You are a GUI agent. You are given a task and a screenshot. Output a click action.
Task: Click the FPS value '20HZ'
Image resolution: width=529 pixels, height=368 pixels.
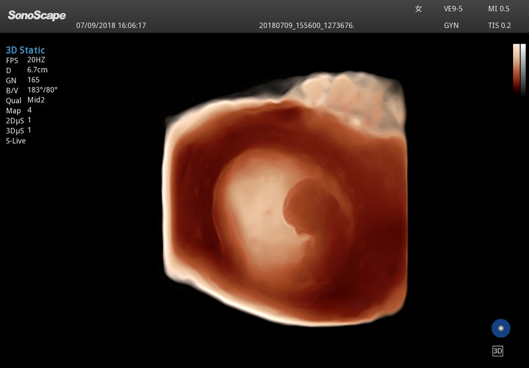point(36,60)
